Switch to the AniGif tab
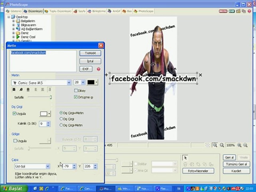 [114, 11]
